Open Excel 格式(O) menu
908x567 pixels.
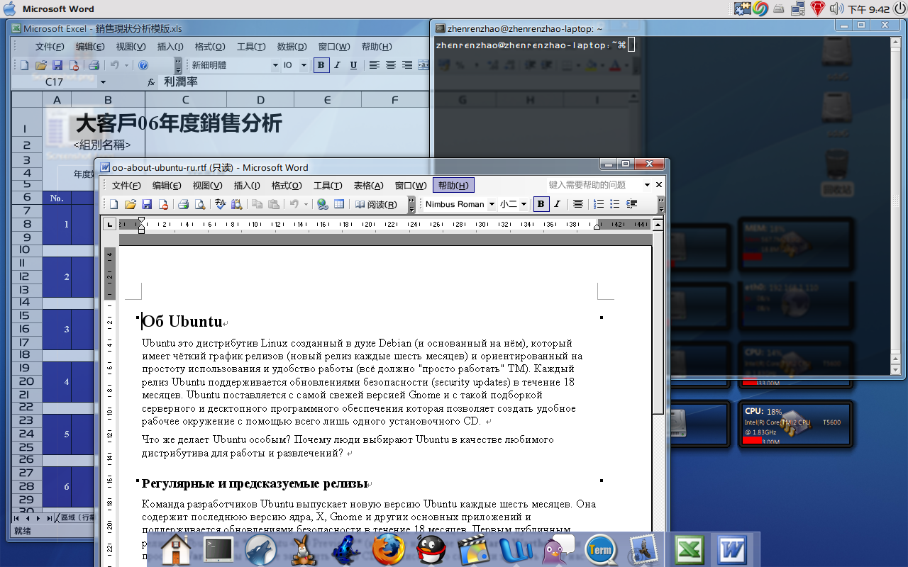(x=210, y=47)
